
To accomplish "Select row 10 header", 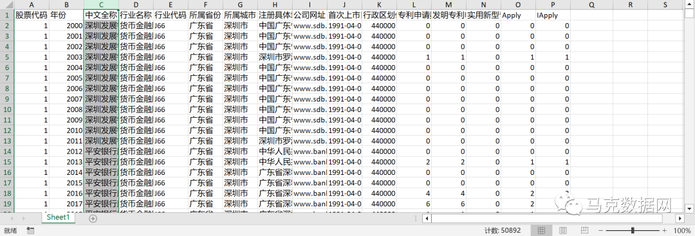I will coord(7,109).
